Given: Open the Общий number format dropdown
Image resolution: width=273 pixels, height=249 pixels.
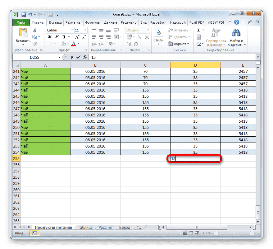Looking at the screenshot, I should pyautogui.click(x=147, y=30).
